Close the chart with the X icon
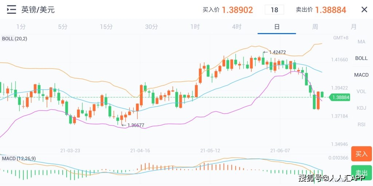 coord(364,10)
